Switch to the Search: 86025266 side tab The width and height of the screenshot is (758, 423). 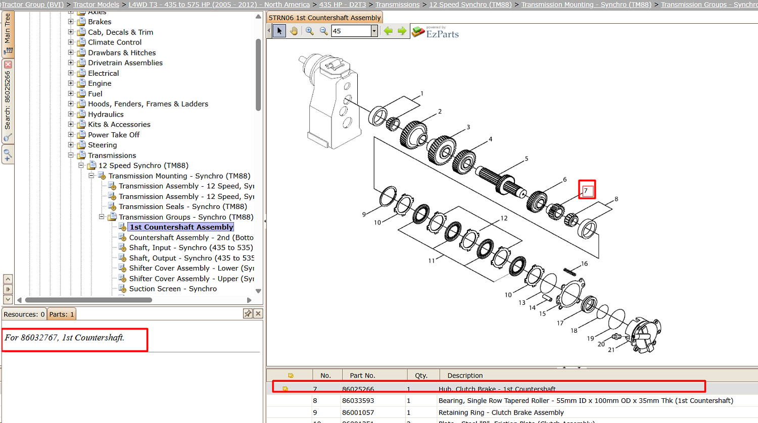click(x=8, y=101)
